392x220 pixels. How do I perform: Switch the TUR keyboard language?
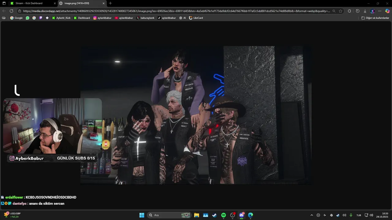tap(359, 215)
